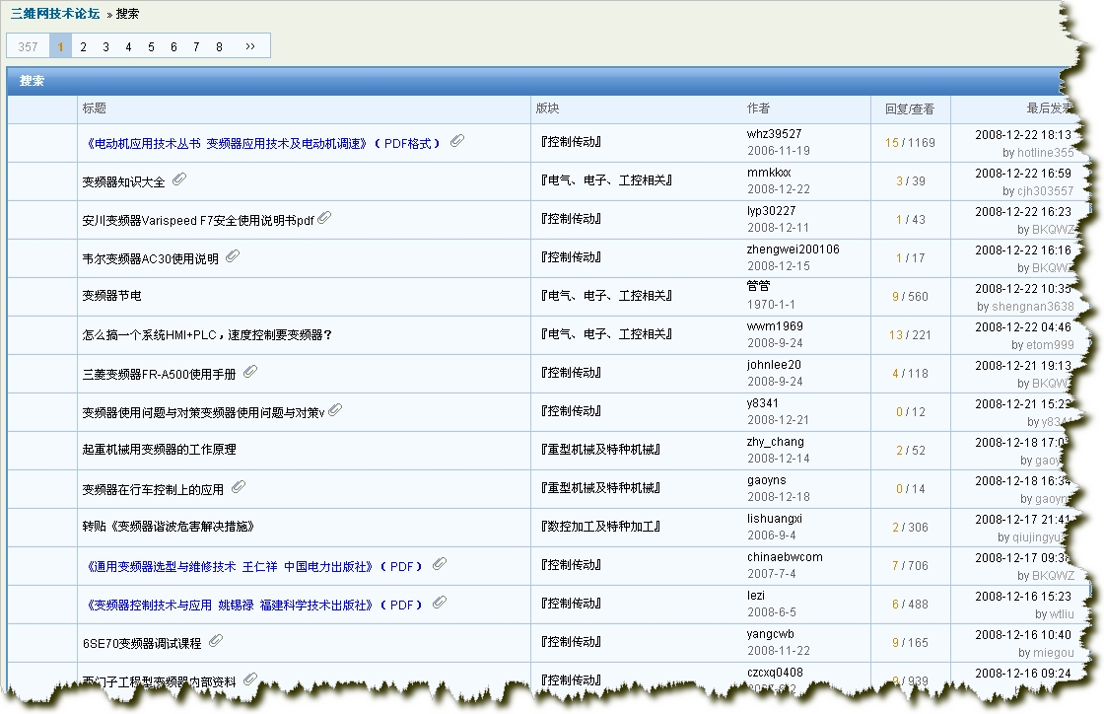Open thread 《变频器控制技术与应用 姚锡禄》

(255, 606)
